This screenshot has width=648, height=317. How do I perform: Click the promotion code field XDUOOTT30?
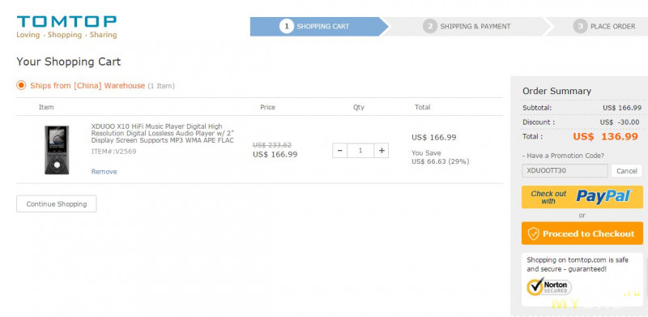click(565, 170)
